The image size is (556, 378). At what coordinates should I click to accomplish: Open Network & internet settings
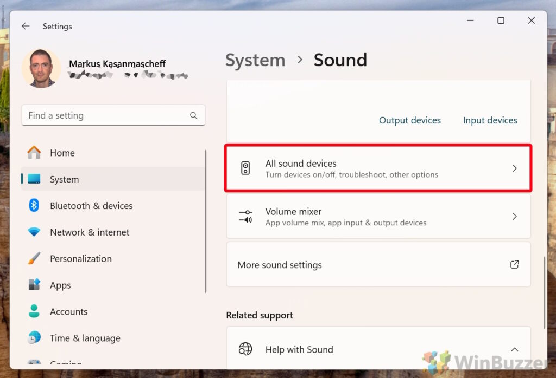[89, 232]
